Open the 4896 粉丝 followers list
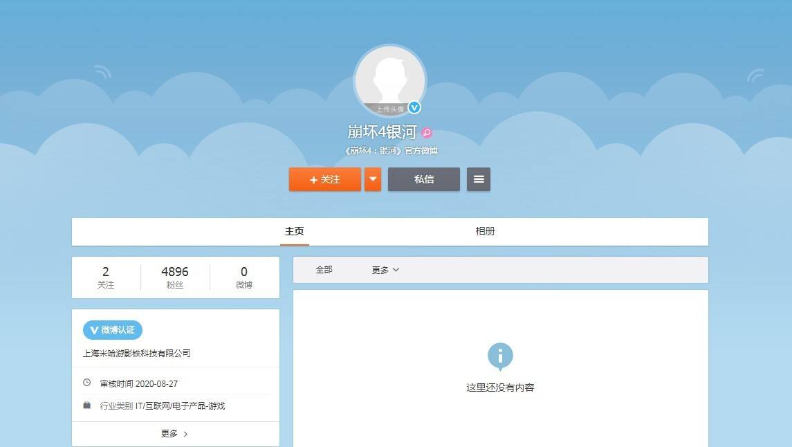The width and height of the screenshot is (792, 447). [175, 277]
